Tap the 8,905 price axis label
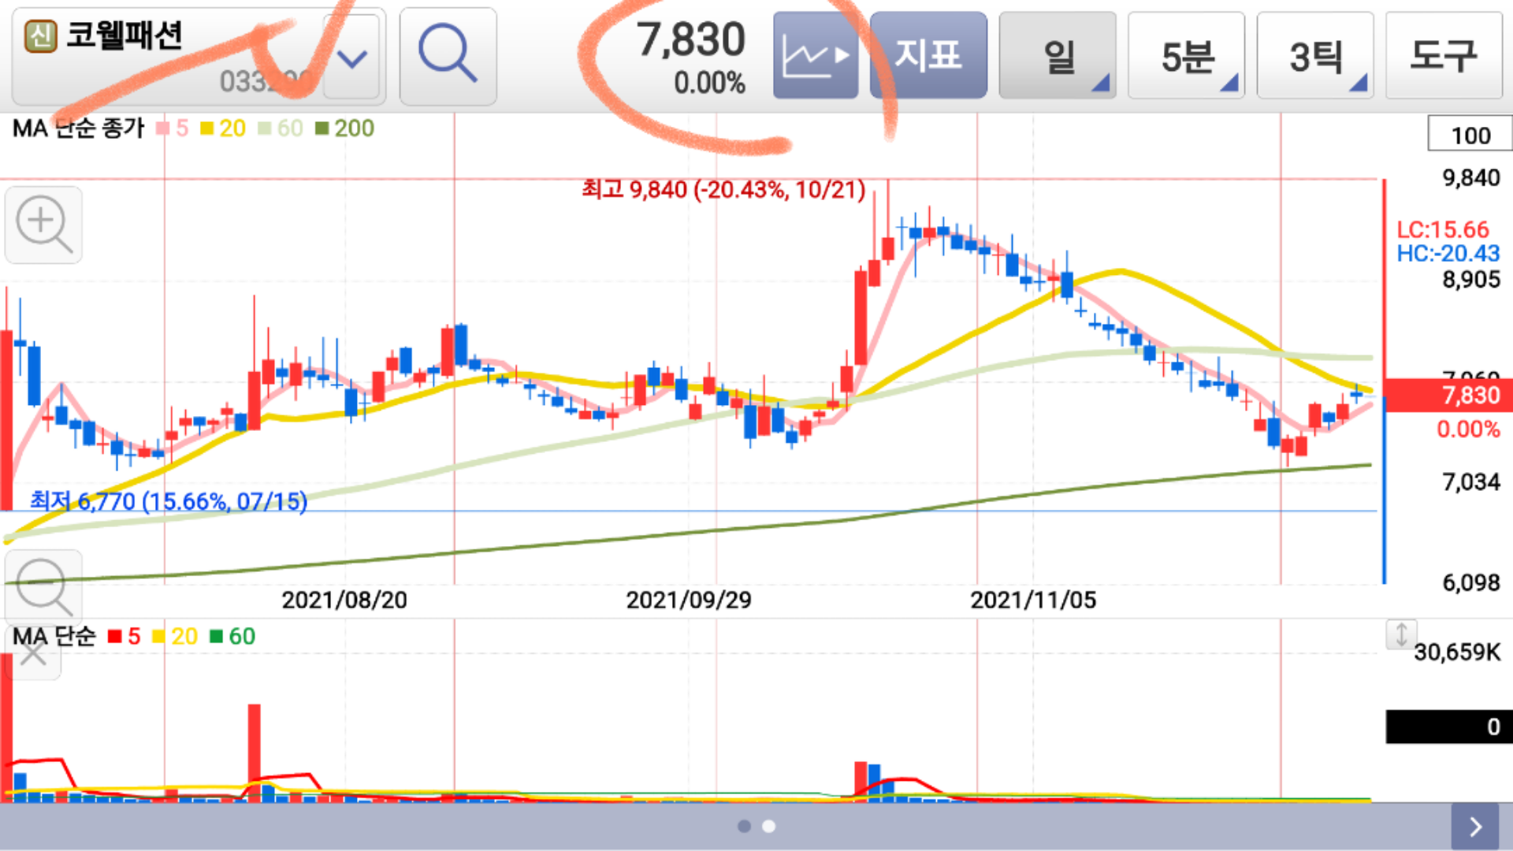 [x=1471, y=280]
